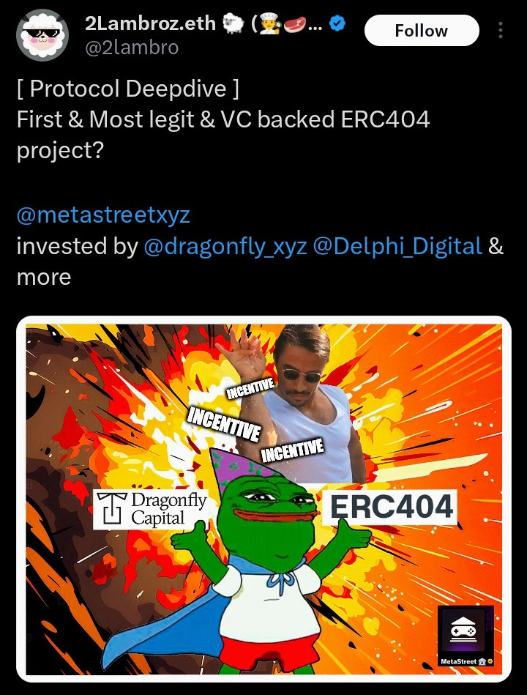Click the chef emoji in the display name
Image resolution: width=527 pixels, height=695 pixels.
269,24
